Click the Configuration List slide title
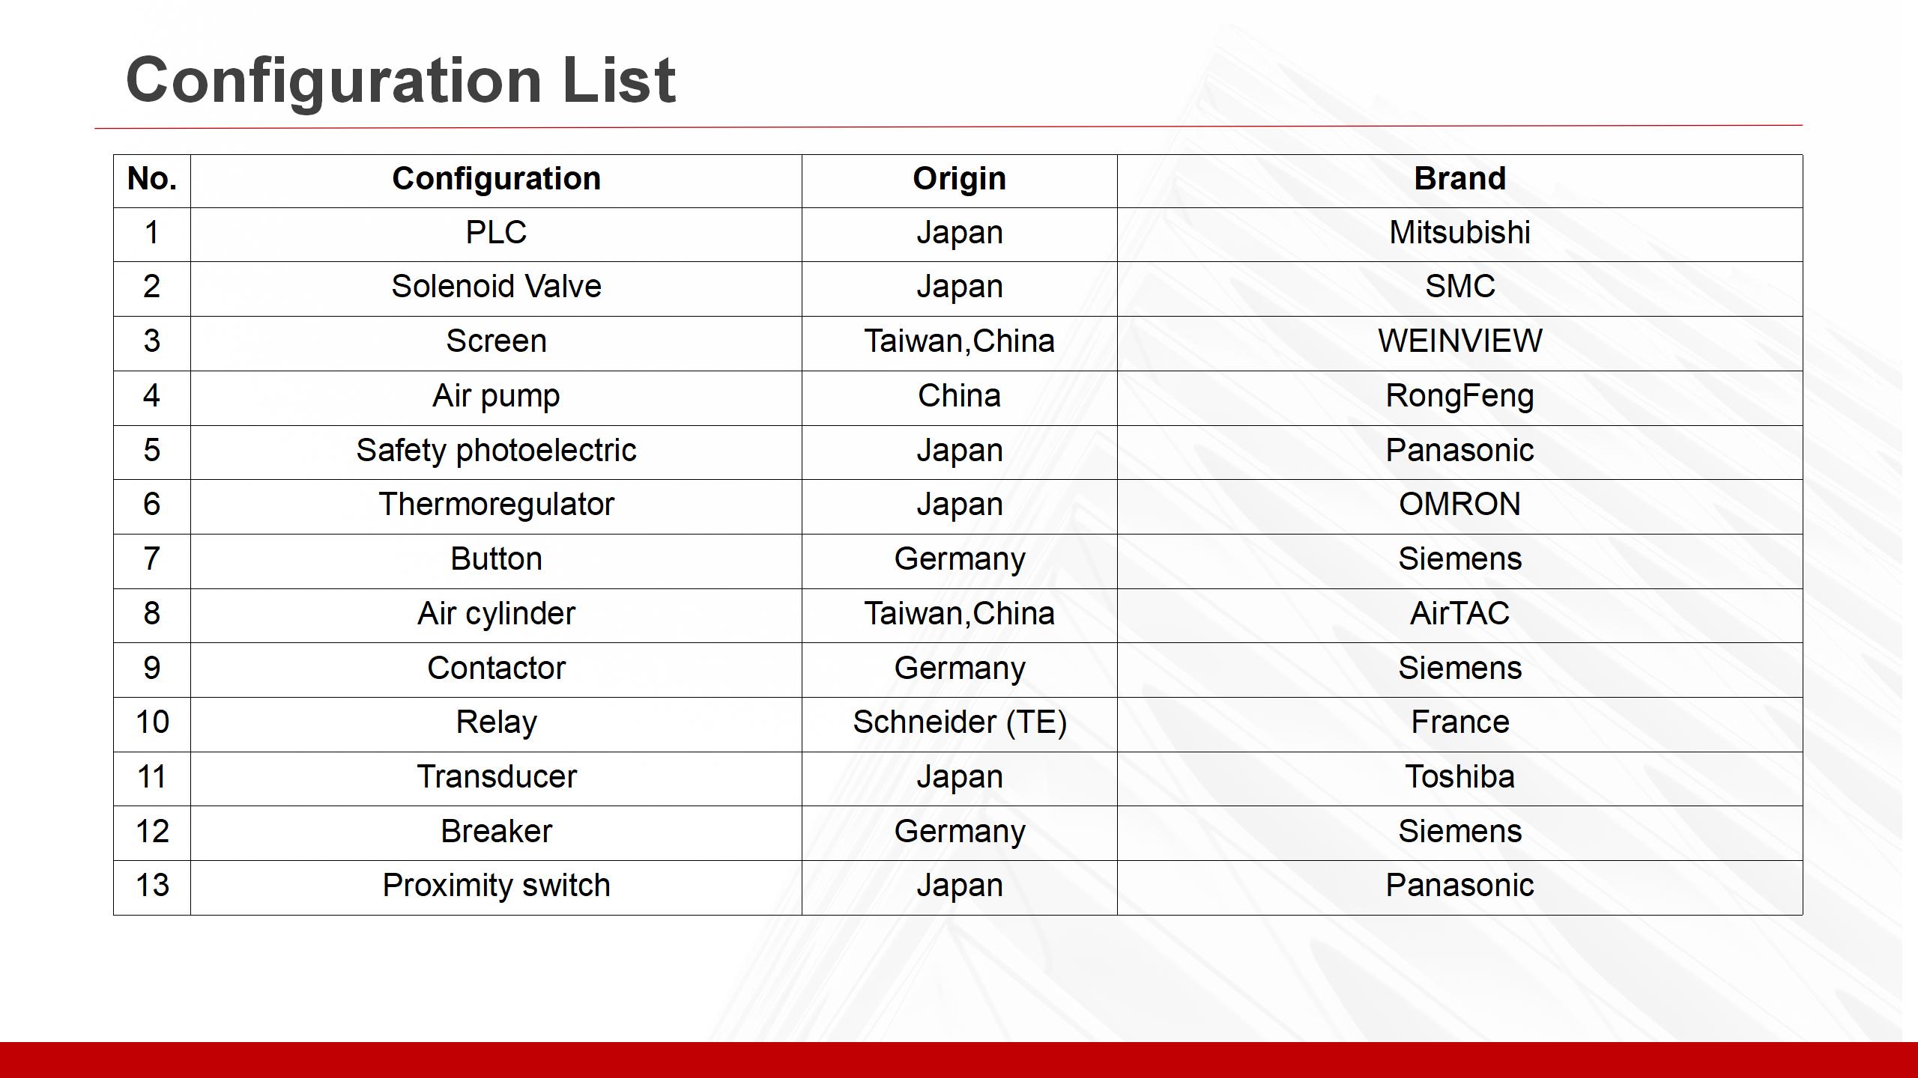 pyautogui.click(x=401, y=80)
